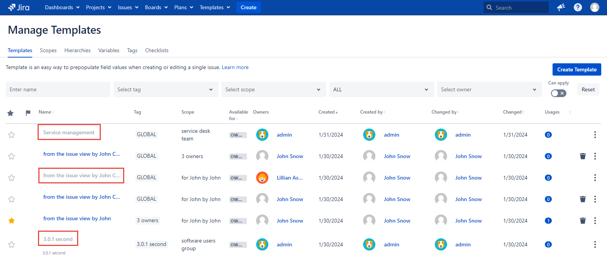
Task: Star the Service management template
Action: 12,135
